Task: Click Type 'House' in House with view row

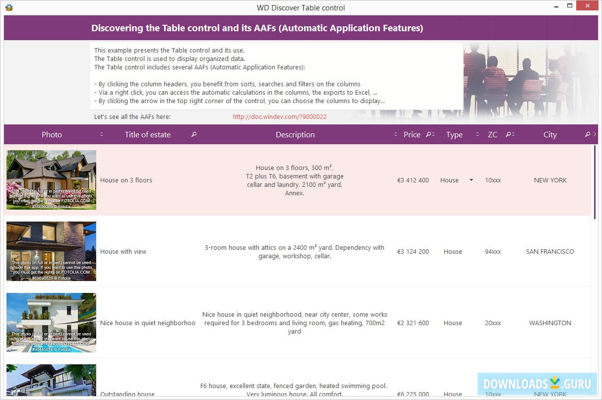Action: click(x=453, y=251)
